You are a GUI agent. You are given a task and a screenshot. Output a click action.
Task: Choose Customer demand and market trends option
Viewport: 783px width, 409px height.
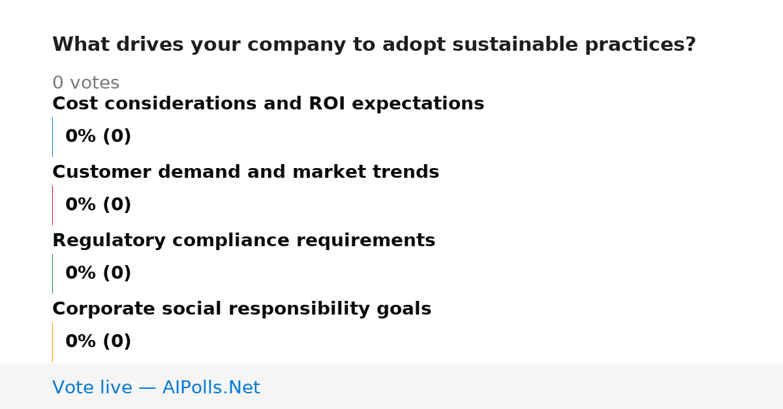[245, 173]
